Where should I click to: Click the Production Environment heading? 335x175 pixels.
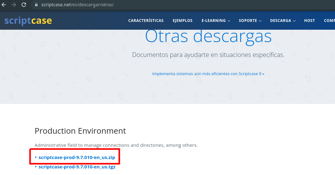coord(80,131)
